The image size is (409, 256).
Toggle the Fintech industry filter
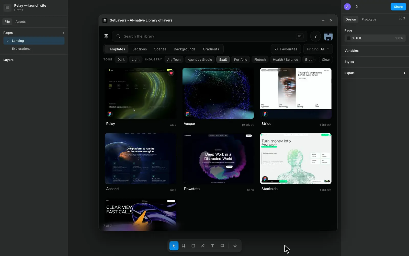(x=260, y=60)
